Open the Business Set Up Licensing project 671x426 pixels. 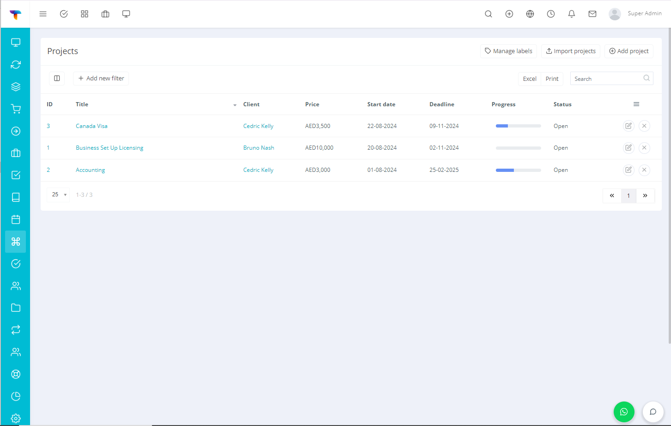tap(110, 148)
